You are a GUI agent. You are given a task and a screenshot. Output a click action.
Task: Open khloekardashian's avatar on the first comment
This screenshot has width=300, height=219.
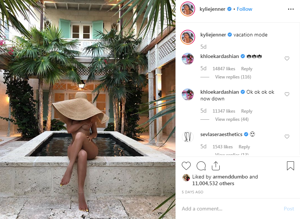click(187, 59)
